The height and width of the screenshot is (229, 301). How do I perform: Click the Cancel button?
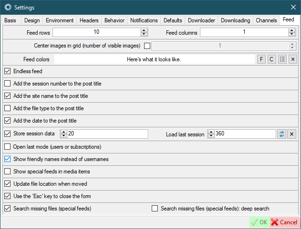click(284, 222)
